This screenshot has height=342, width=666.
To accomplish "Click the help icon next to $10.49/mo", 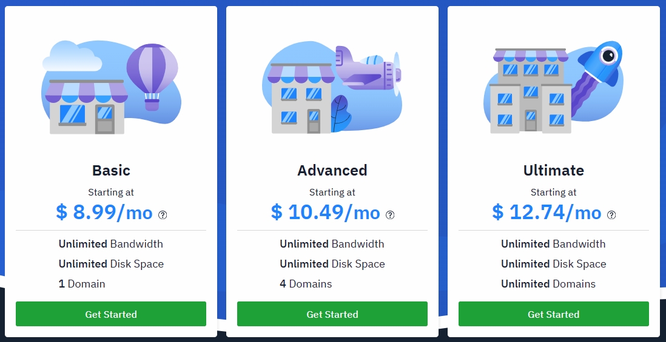I will click(x=390, y=215).
